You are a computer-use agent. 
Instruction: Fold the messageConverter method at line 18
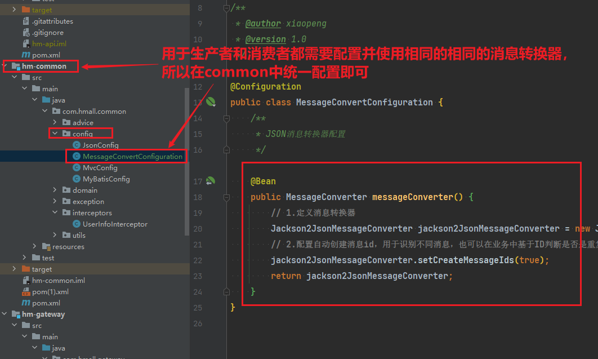[226, 197]
